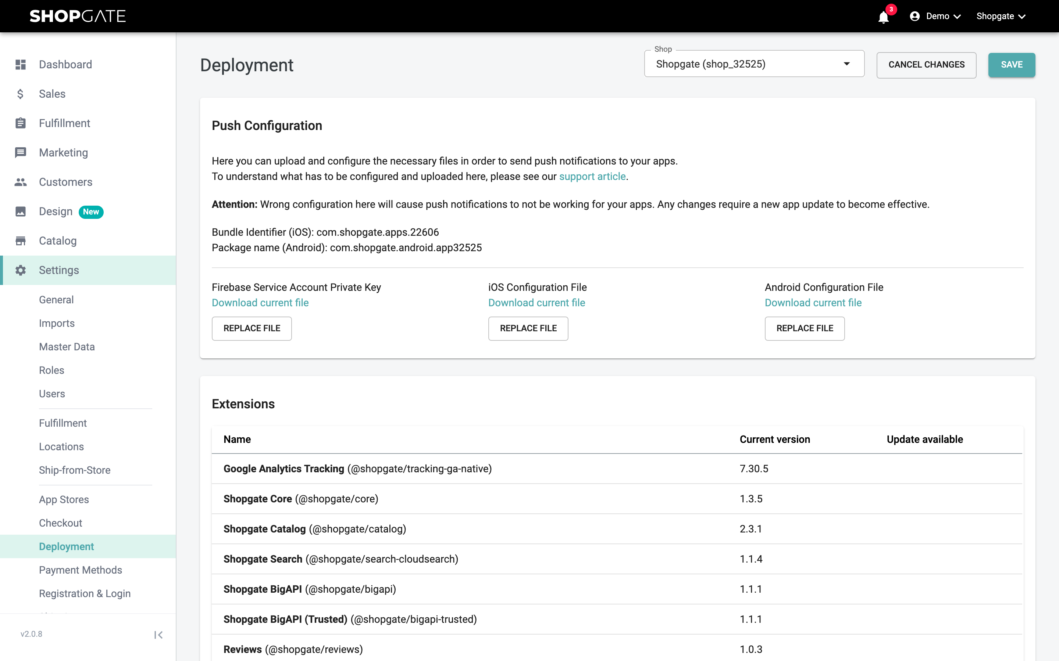Open the Fulfillment settings submenu item

[63, 423]
